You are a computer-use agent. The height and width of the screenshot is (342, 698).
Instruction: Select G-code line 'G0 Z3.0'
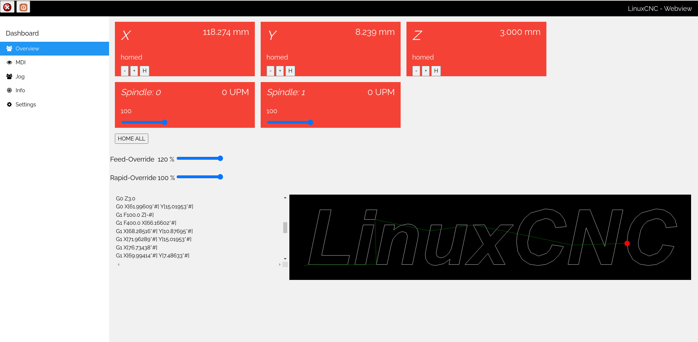125,199
